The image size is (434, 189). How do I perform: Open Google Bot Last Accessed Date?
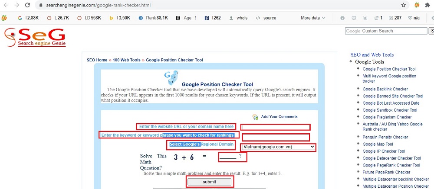click(x=391, y=103)
